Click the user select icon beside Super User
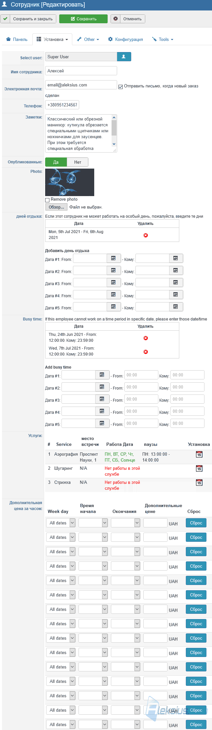 click(124, 57)
